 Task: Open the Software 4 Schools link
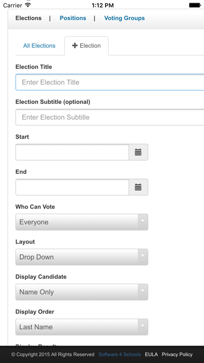[120, 355]
